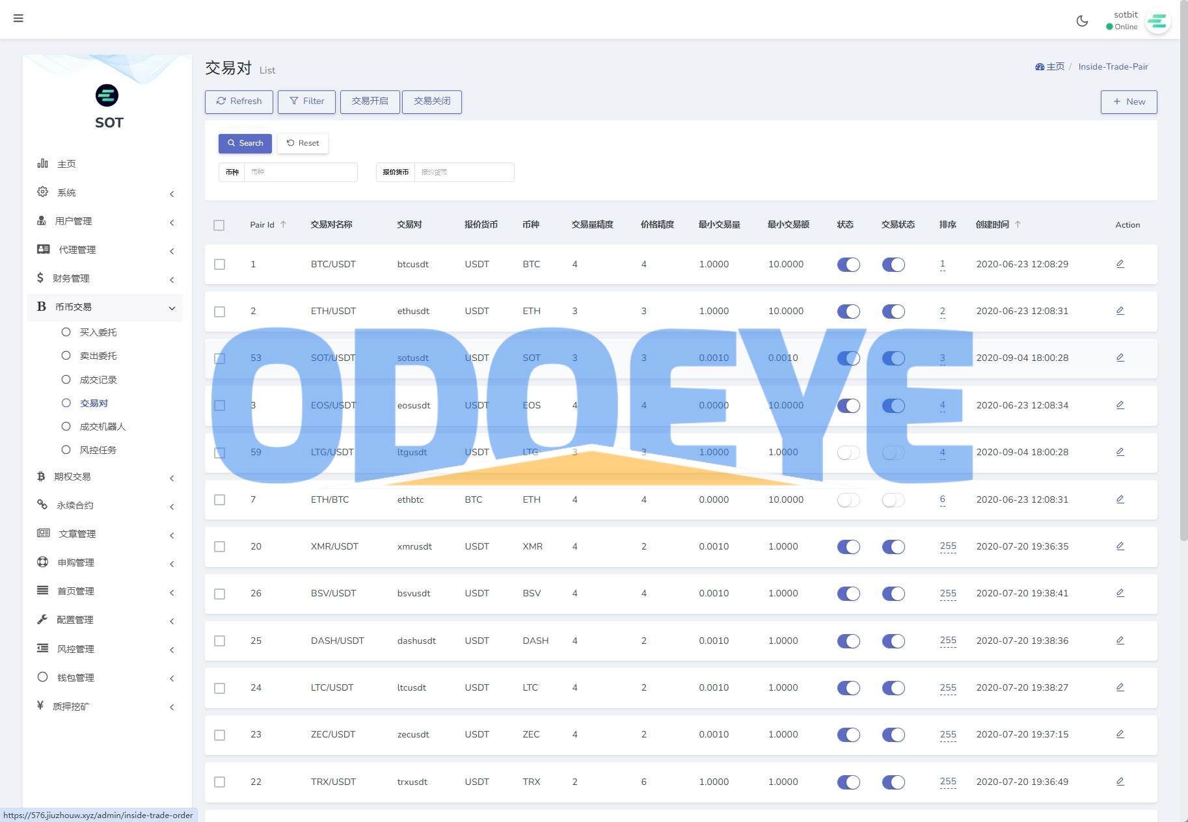Focus the 币种 search input

(301, 172)
